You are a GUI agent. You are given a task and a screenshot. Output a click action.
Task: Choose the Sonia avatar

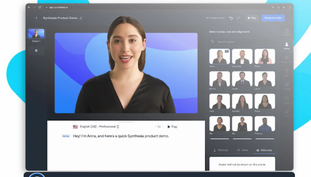[265, 101]
